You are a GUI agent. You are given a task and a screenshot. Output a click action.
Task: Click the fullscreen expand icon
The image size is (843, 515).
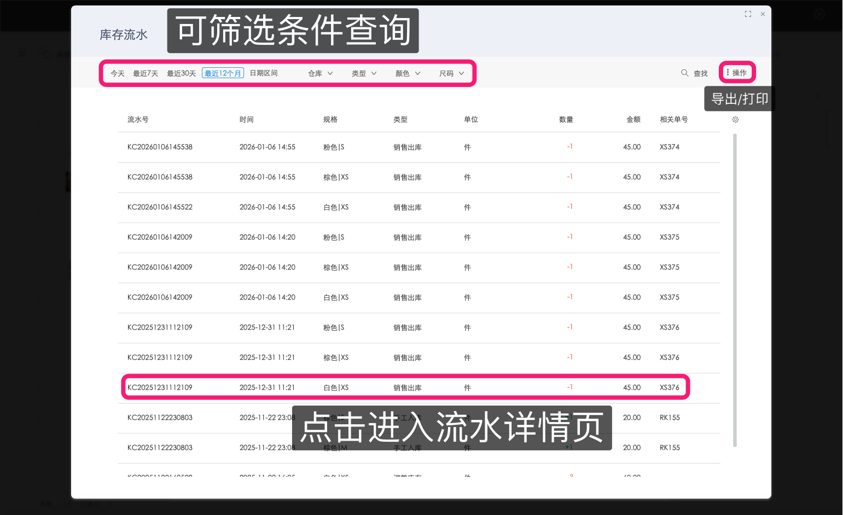[x=748, y=14]
